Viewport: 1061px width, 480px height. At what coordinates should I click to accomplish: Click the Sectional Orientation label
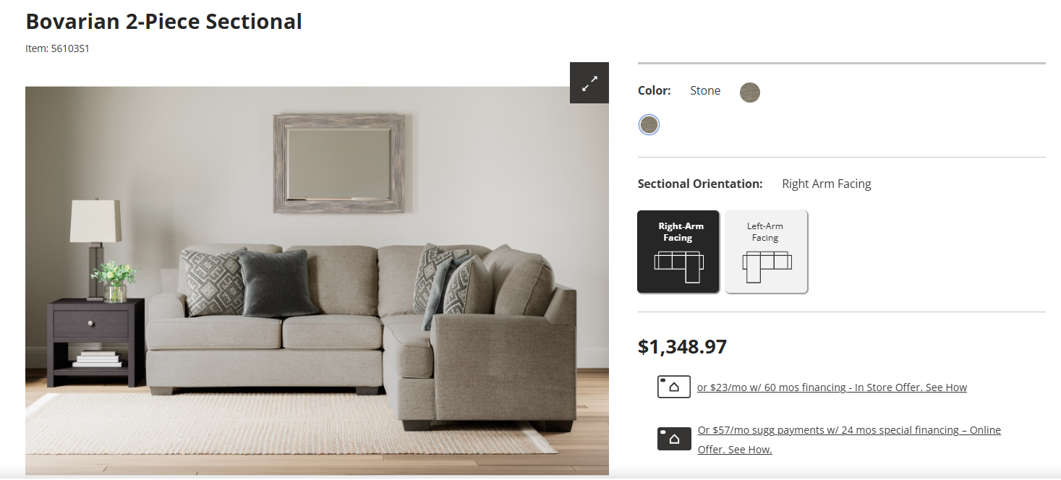[700, 184]
